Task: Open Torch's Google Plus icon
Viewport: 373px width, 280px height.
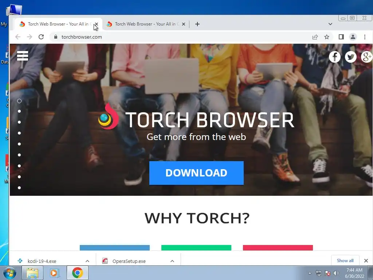Action: pyautogui.click(x=366, y=57)
